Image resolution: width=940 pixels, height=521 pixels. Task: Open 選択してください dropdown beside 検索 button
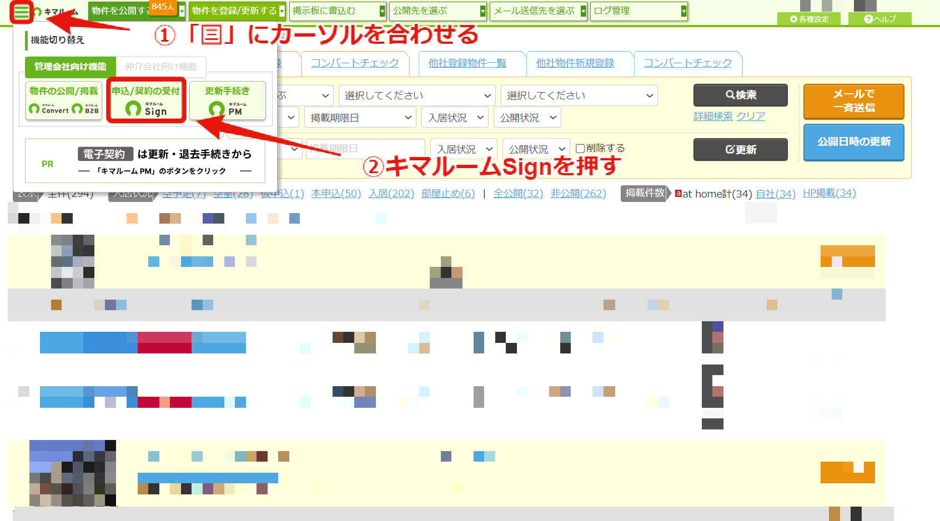tap(579, 95)
